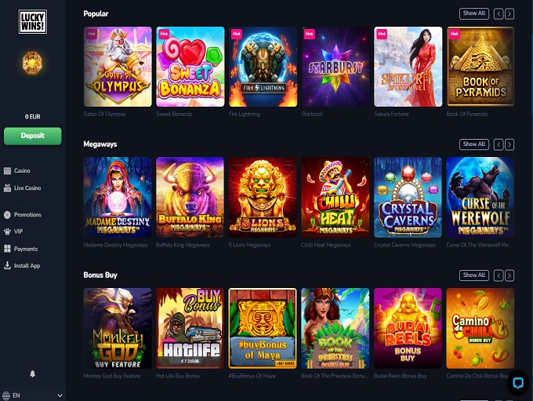Go to next Bonus Buy games page
Viewport: 533px width, 401px height.
click(509, 275)
